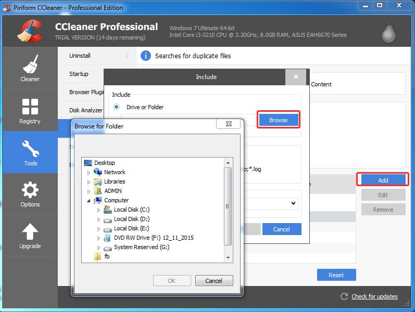Click the Check for updates link
This screenshot has height=312, width=415.
coord(374,296)
